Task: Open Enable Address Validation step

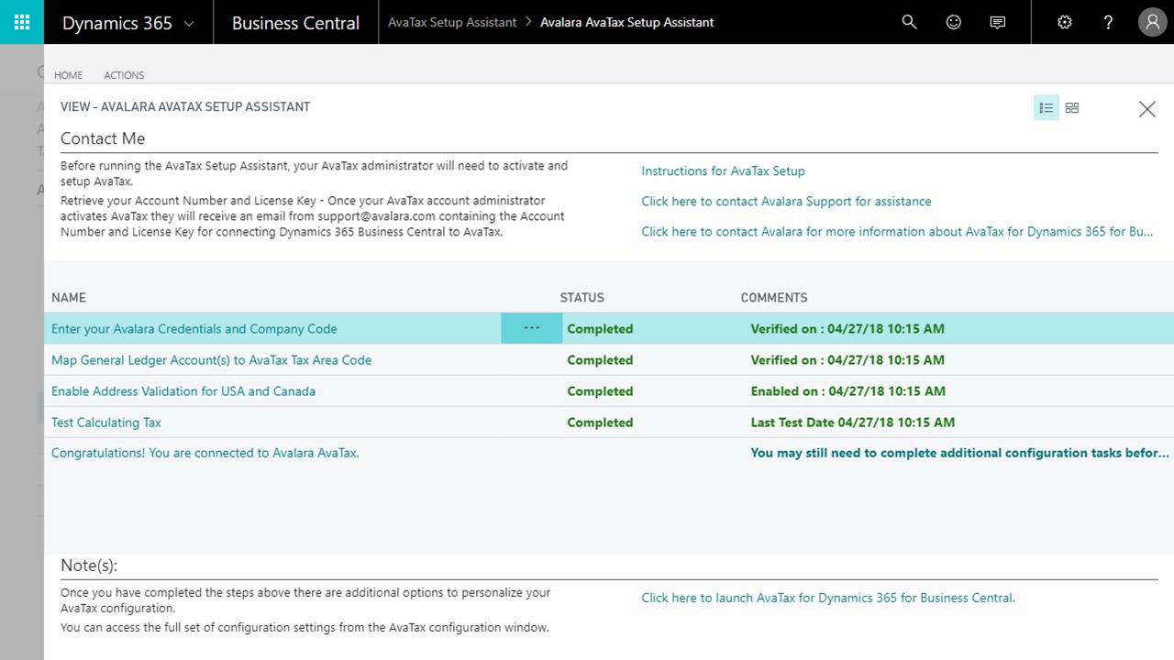Action: coord(183,391)
